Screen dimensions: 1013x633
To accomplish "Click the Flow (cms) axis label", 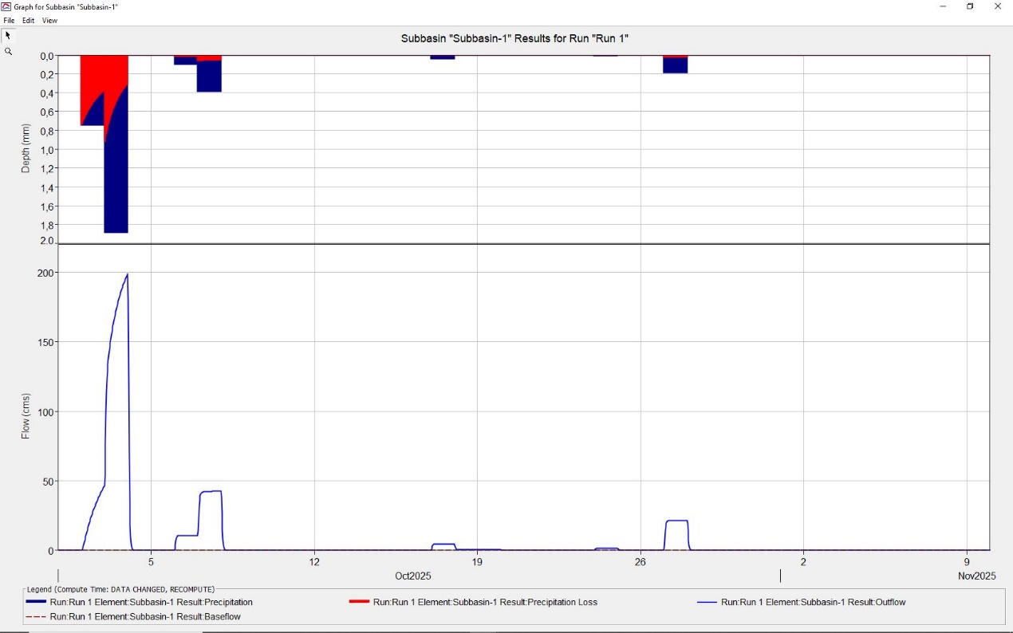I will [x=26, y=415].
